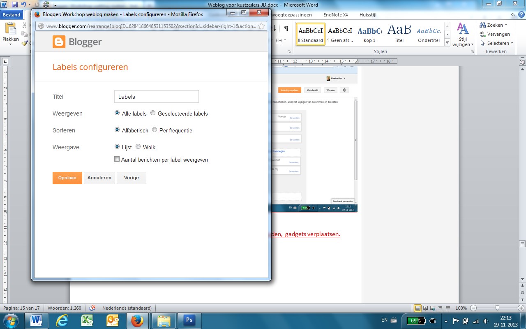
Task: Click the Annuleren button
Action: point(99,178)
